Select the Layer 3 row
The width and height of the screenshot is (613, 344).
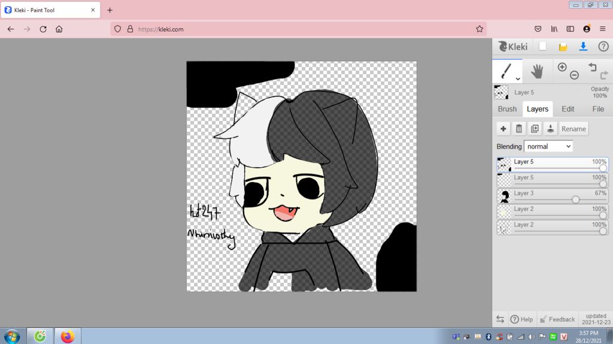(x=553, y=196)
